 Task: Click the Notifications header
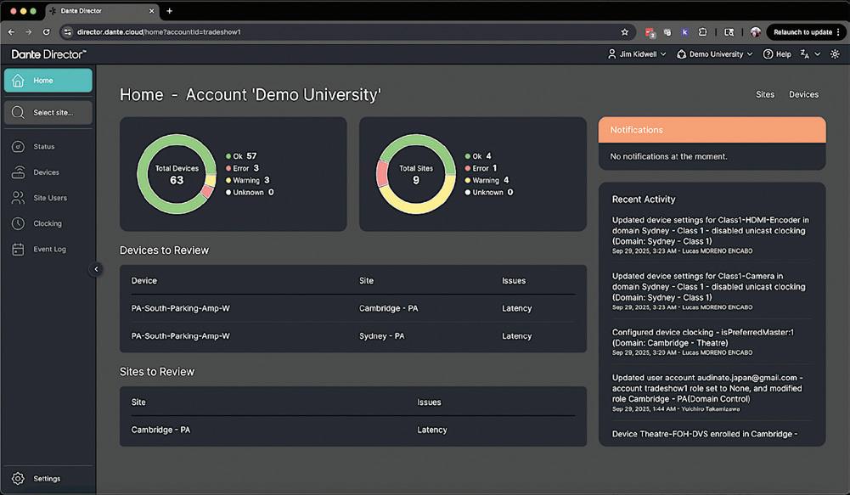coord(712,130)
